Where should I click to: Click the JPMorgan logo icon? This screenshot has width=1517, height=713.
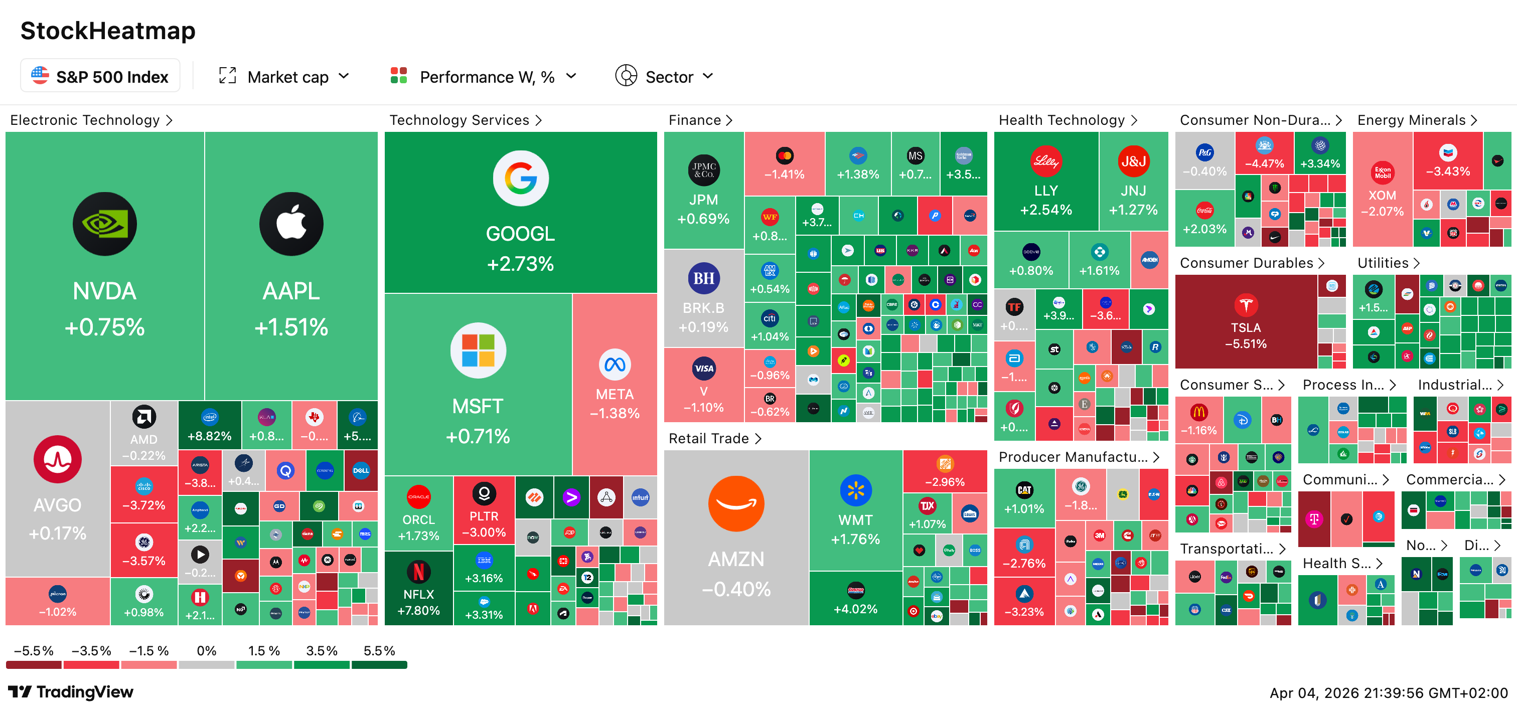click(x=703, y=170)
